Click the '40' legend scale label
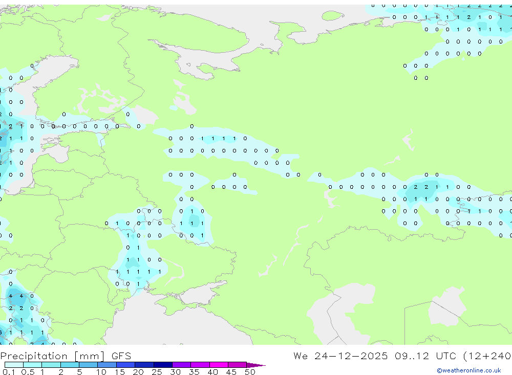Viewport: 512px width, 375px height. pos(212,372)
